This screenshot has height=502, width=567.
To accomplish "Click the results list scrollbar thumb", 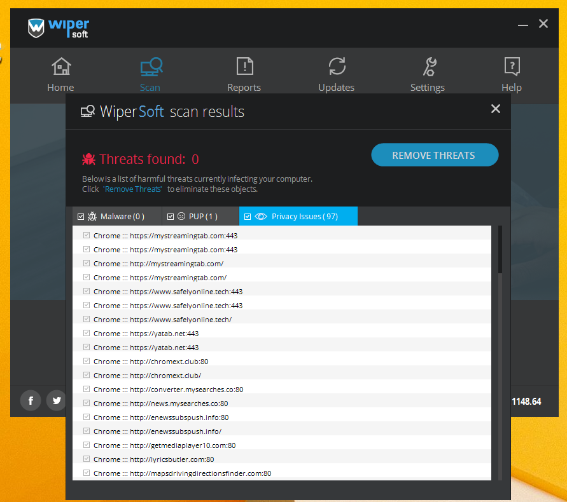I will tap(500, 249).
